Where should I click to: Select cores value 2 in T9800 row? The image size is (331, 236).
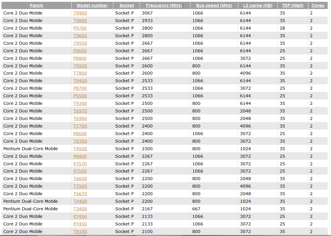tap(311, 21)
